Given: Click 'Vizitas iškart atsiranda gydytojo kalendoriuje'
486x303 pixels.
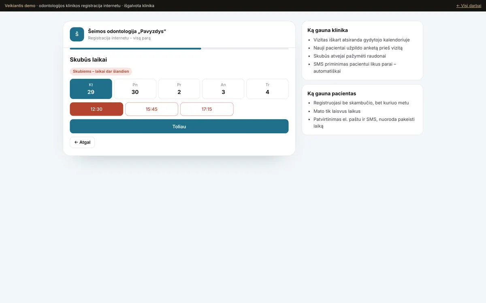Looking at the screenshot, I should (x=361, y=40).
